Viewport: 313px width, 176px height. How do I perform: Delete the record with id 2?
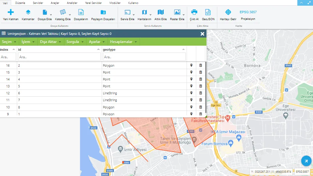tap(201, 65)
